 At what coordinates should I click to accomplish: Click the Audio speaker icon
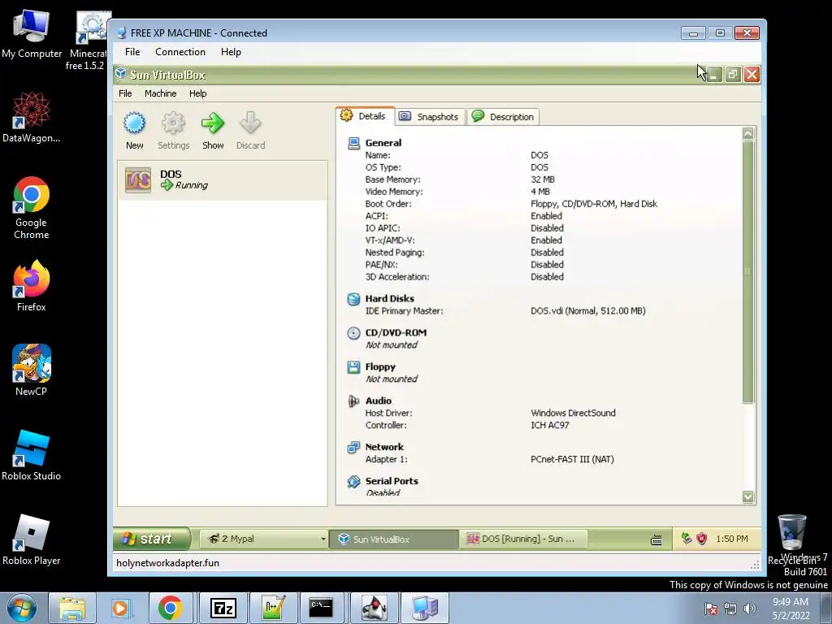click(353, 401)
